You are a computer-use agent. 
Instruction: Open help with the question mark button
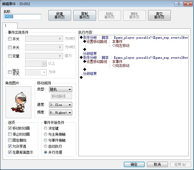coord(179,4)
